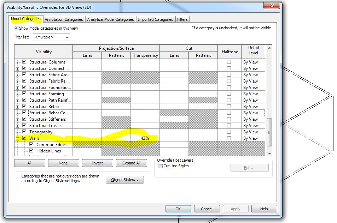Click the Visibility column header
The image size is (337, 223).
click(x=43, y=52)
